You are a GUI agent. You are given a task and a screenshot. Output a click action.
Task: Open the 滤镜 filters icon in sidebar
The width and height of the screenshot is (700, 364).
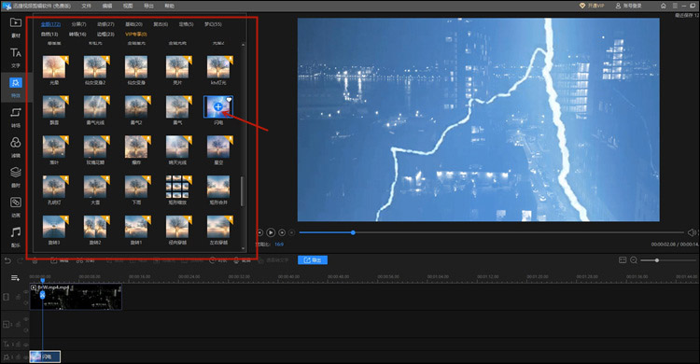[16, 147]
